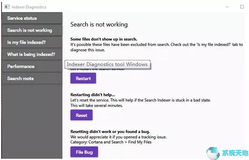The width and height of the screenshot is (249, 160).
Task: Minimize the Indexer Diagnostics window
Action: (x=227, y=7)
